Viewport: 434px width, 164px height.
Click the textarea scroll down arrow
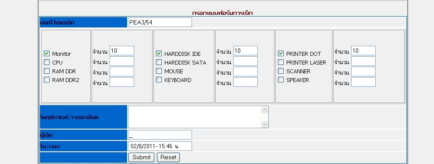point(265,124)
